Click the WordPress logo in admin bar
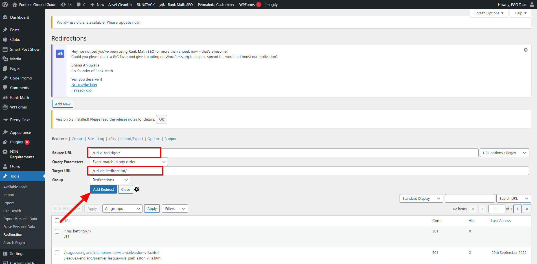 pyautogui.click(x=5, y=5)
